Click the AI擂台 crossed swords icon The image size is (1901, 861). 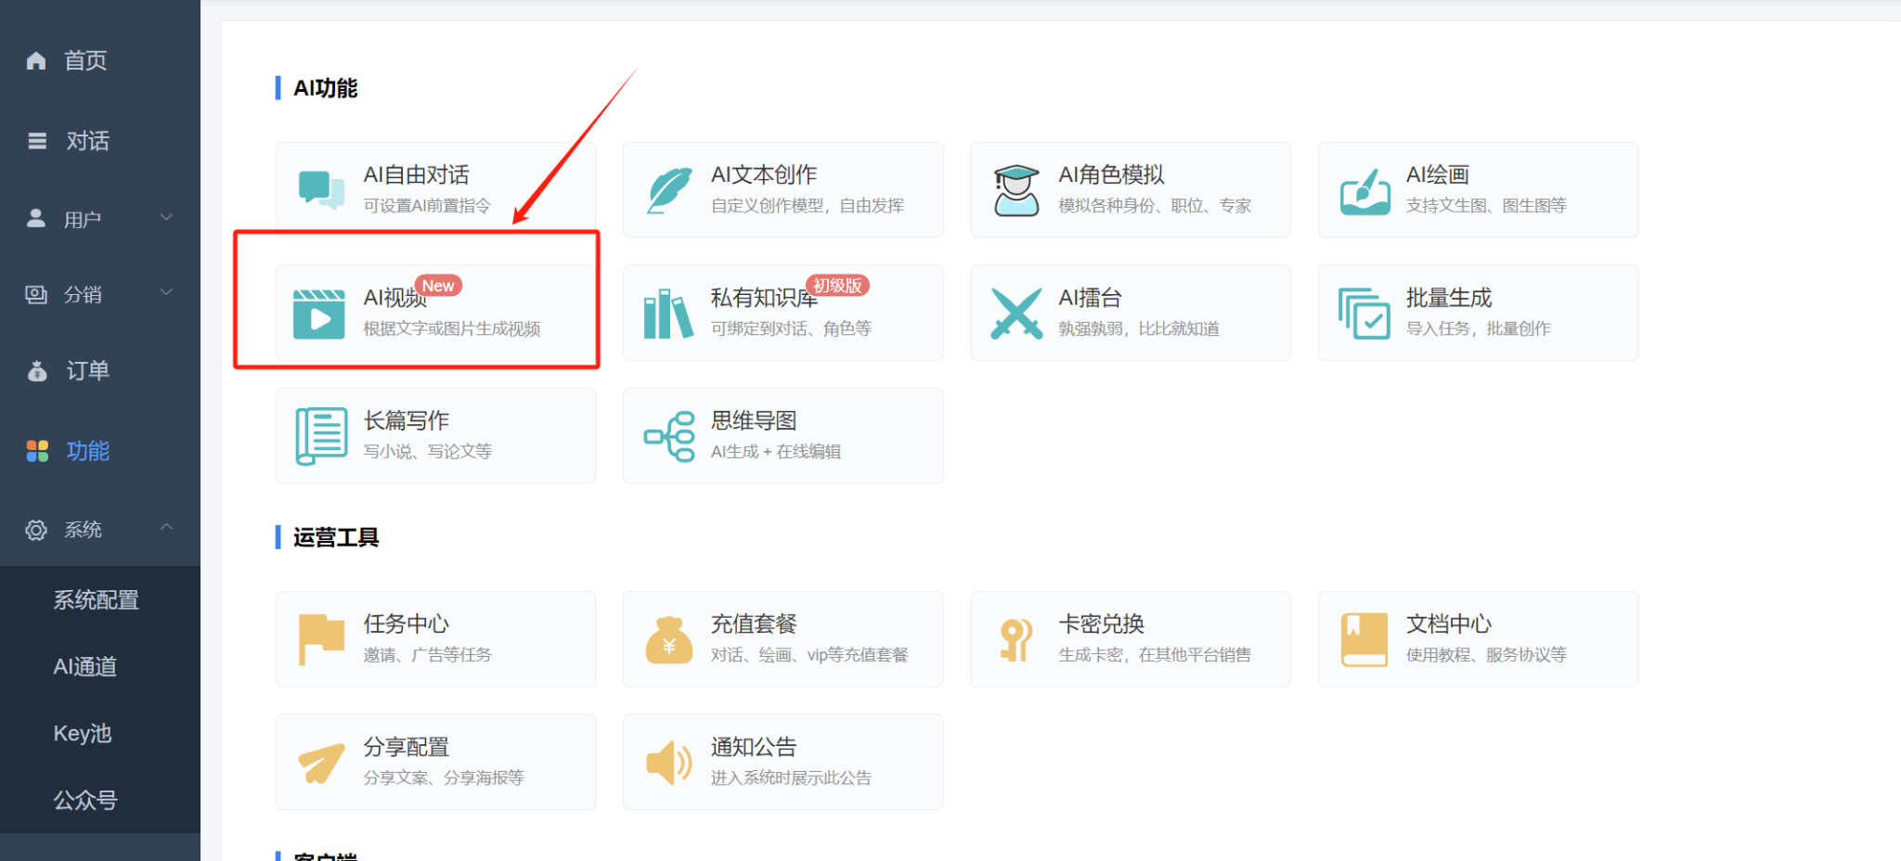click(x=1016, y=314)
